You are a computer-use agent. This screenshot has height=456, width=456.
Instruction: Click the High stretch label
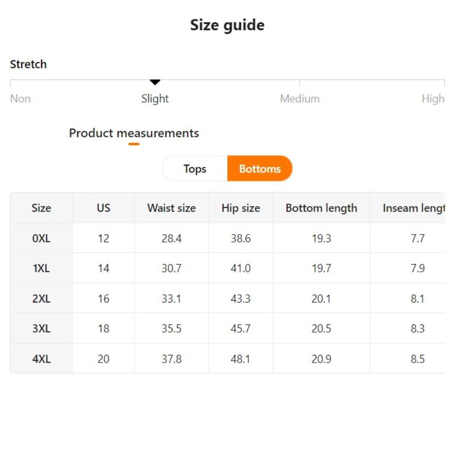[x=432, y=99]
